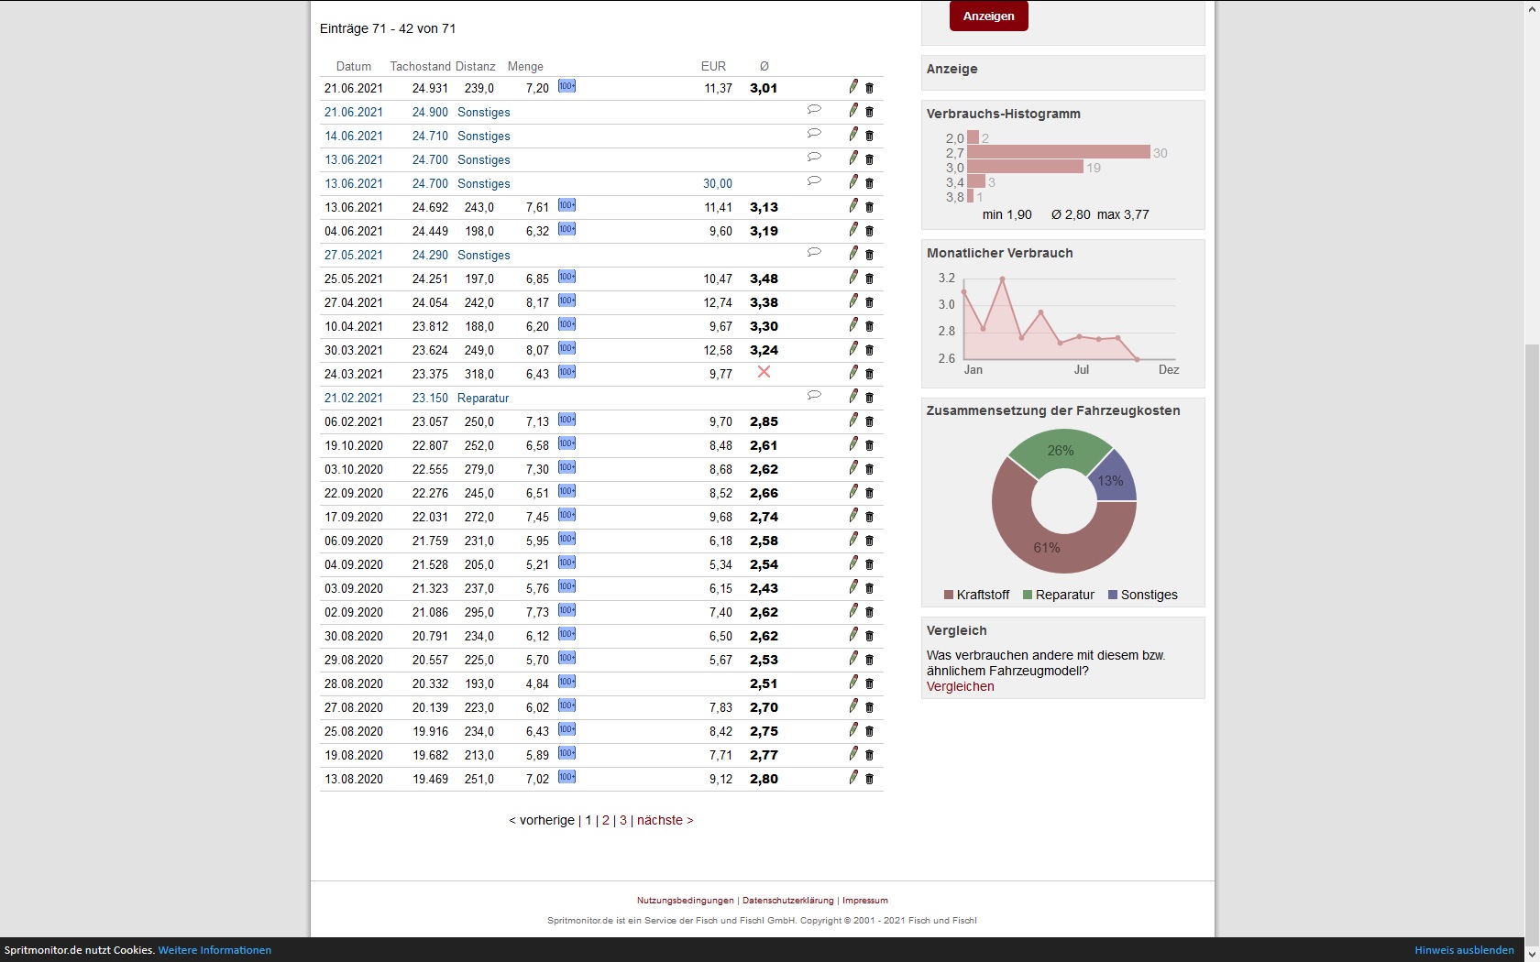1540x962 pixels.
Task: Edit the 14.06.2021 Sonstiges entry
Action: (x=853, y=135)
